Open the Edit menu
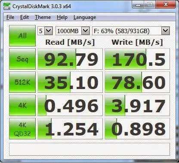This screenshot has width=179, height=163. coord(25,17)
